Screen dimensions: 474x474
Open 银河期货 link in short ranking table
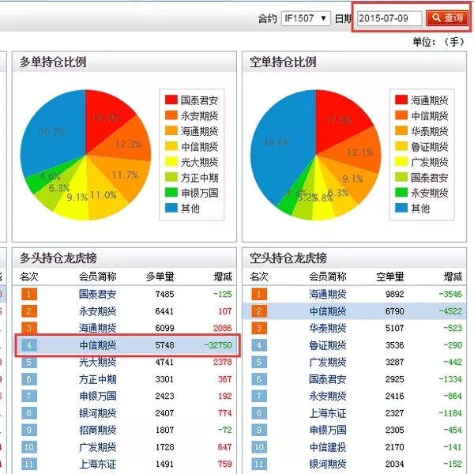pyautogui.click(x=328, y=464)
